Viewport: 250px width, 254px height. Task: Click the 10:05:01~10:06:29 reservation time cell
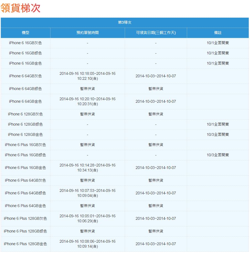point(87,219)
